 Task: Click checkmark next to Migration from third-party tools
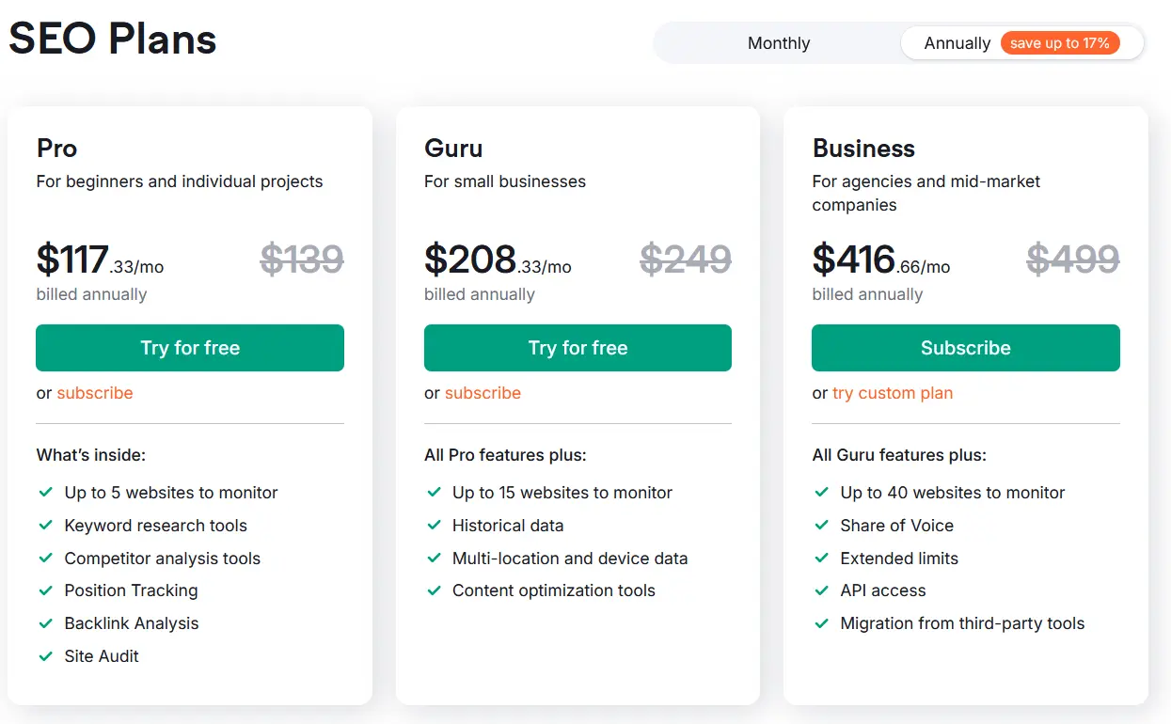point(821,623)
